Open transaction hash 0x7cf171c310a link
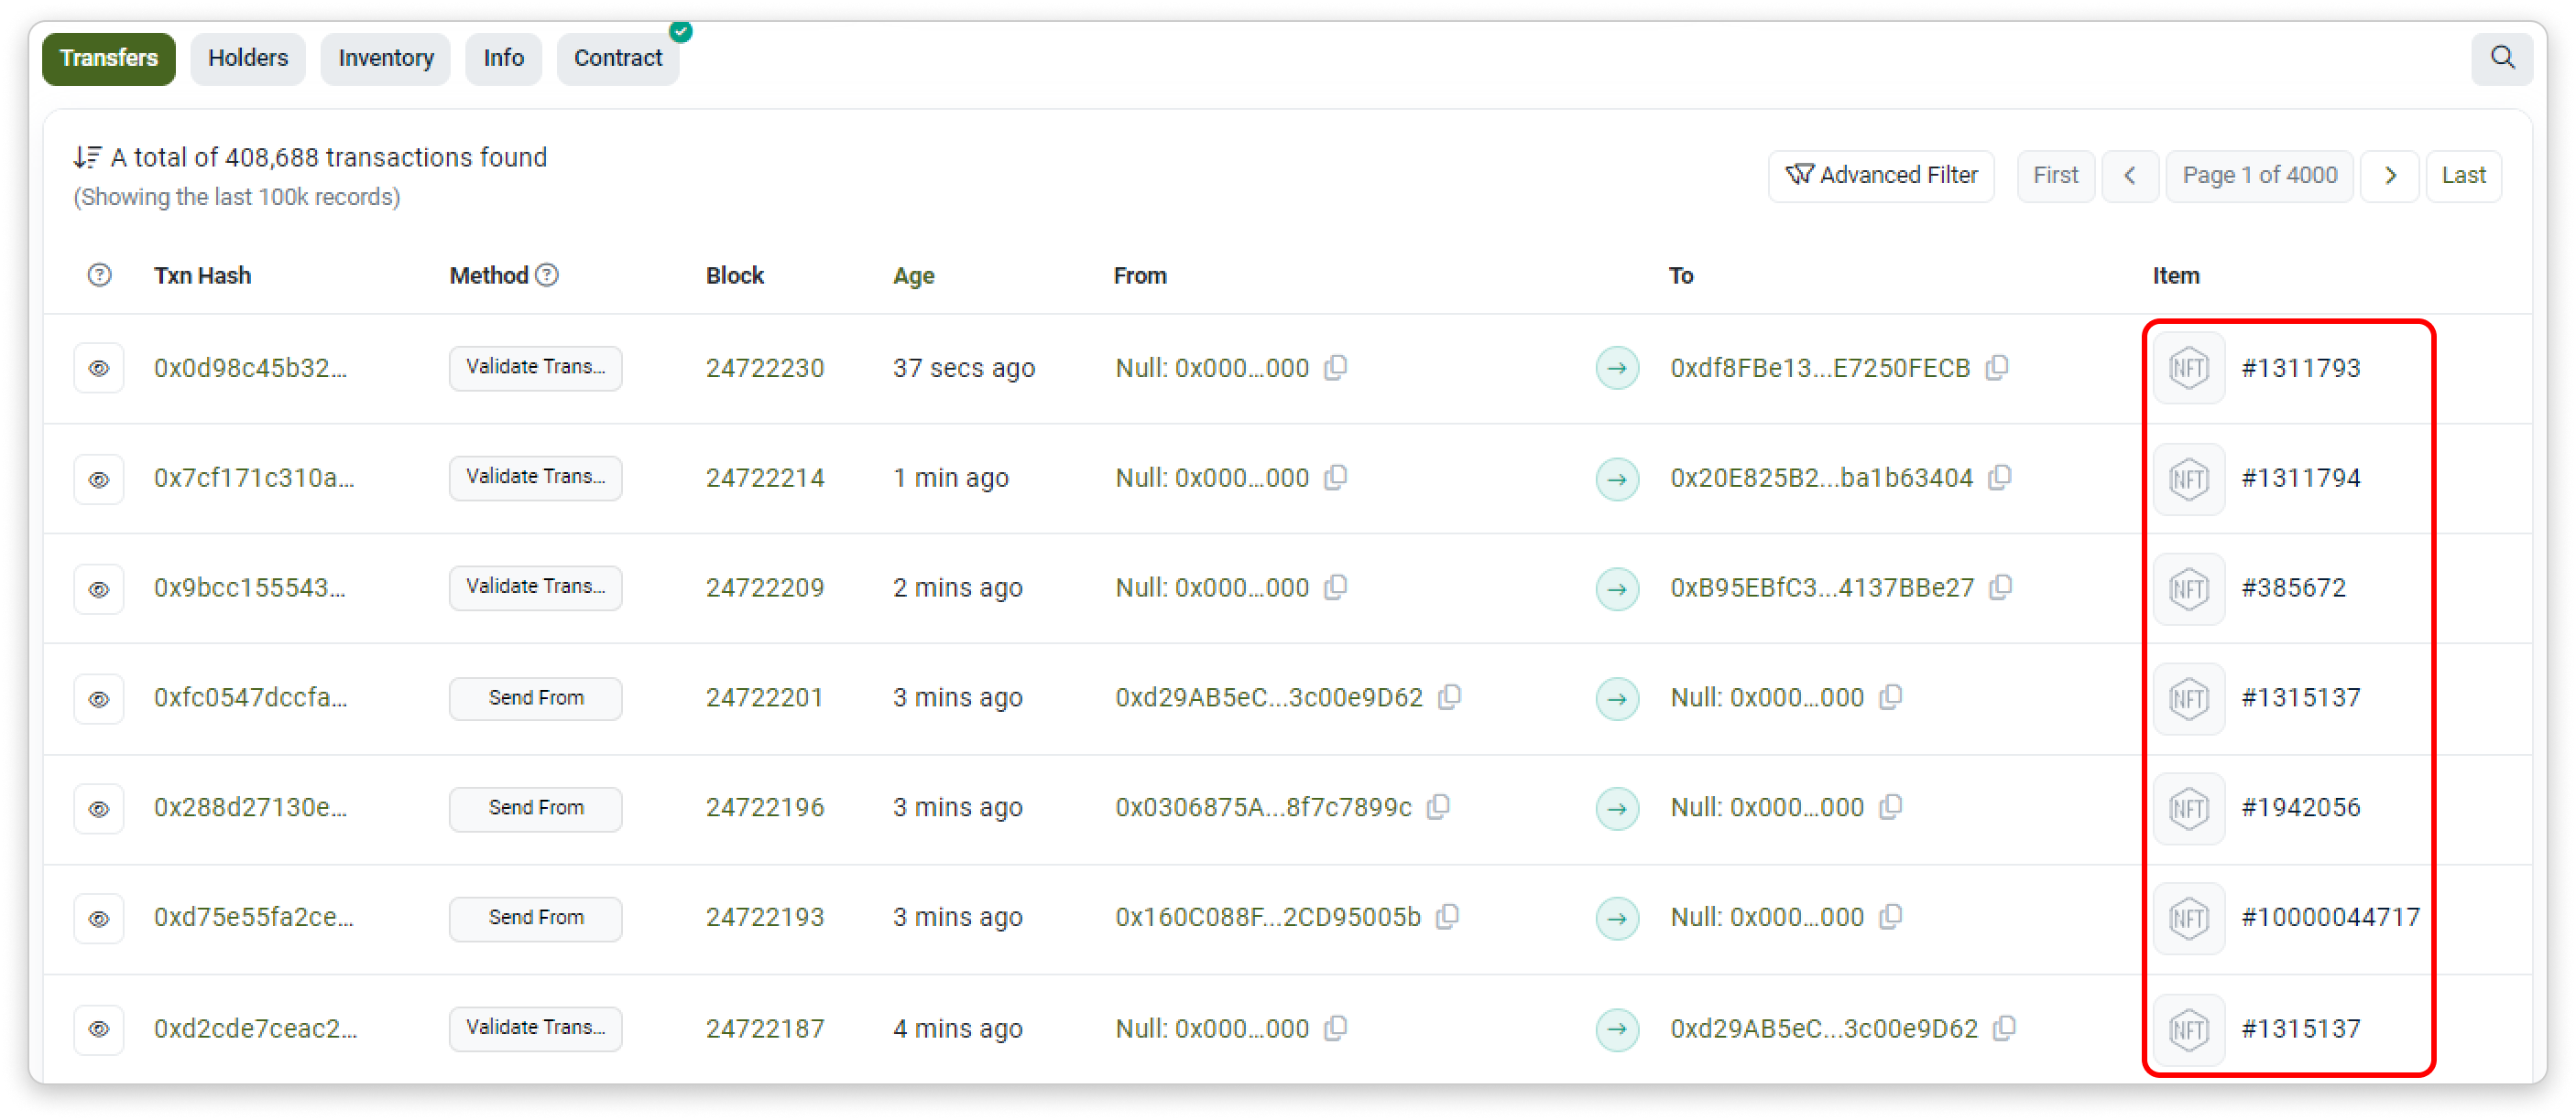Image resolution: width=2576 pixels, height=1120 pixels. (x=253, y=479)
